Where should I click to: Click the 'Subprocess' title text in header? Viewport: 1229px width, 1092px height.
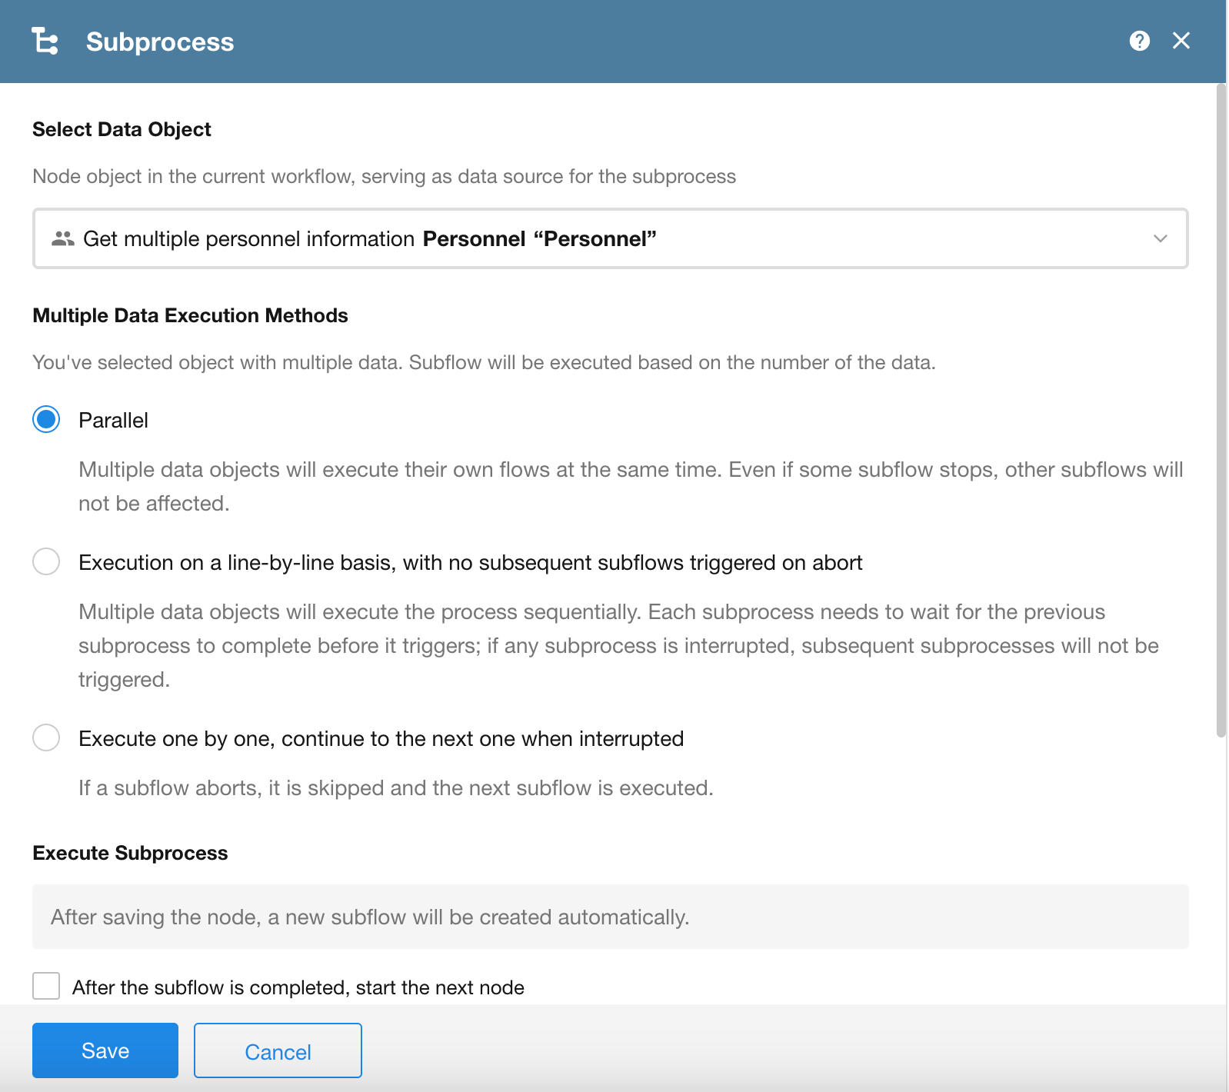pos(160,42)
